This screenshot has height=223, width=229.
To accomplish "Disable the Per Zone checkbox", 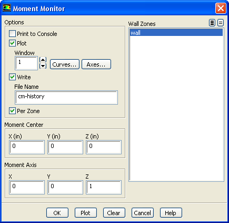I will click(x=12, y=111).
